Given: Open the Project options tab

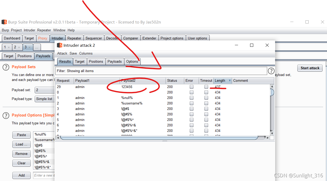Looking at the screenshot, I should [x=172, y=38].
